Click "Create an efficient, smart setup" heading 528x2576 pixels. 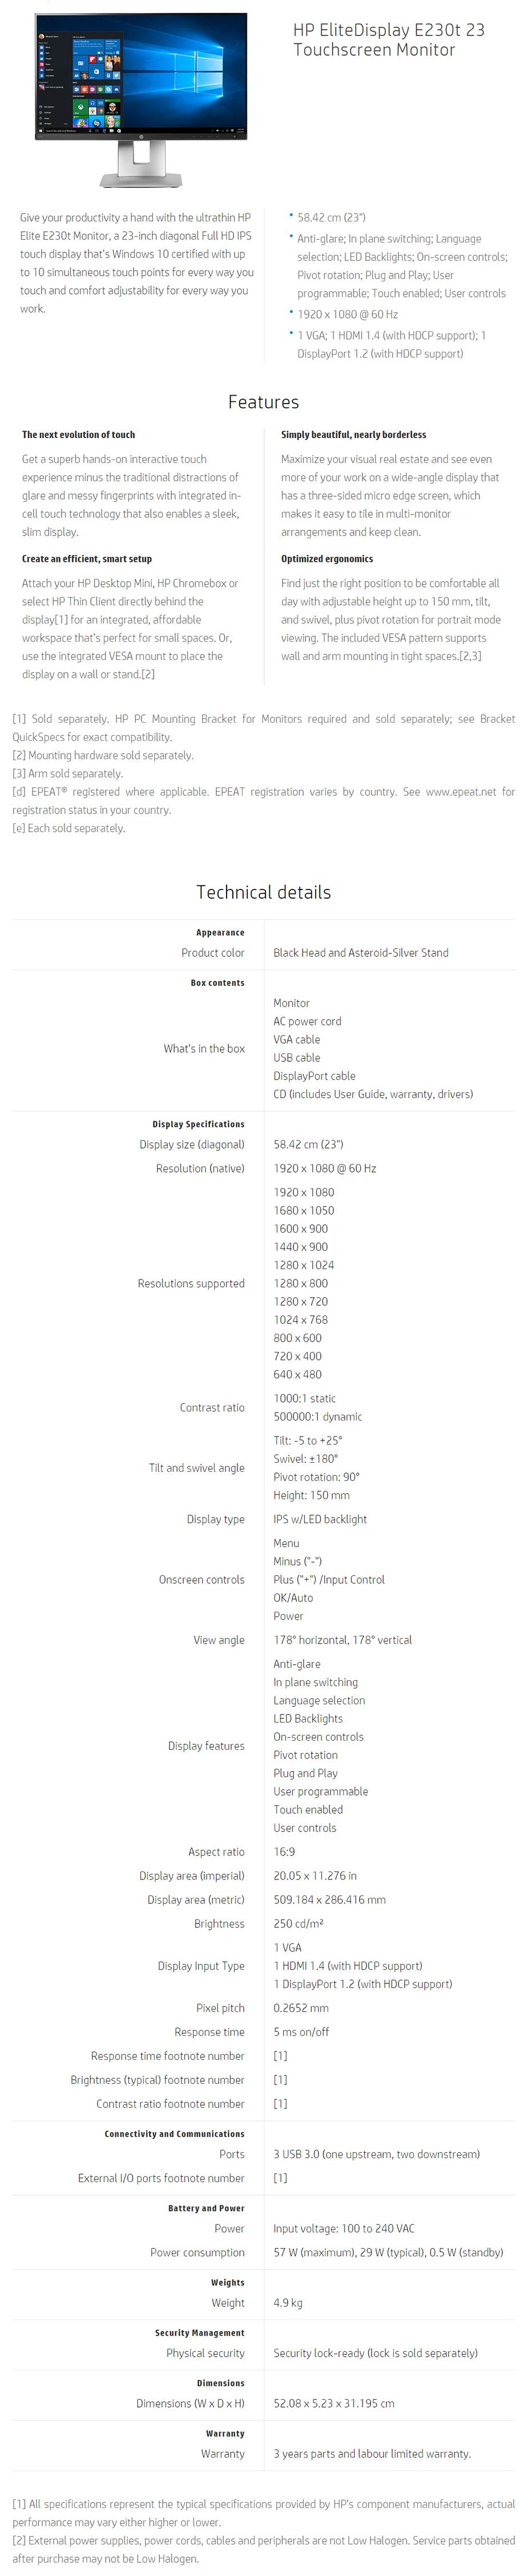click(87, 559)
